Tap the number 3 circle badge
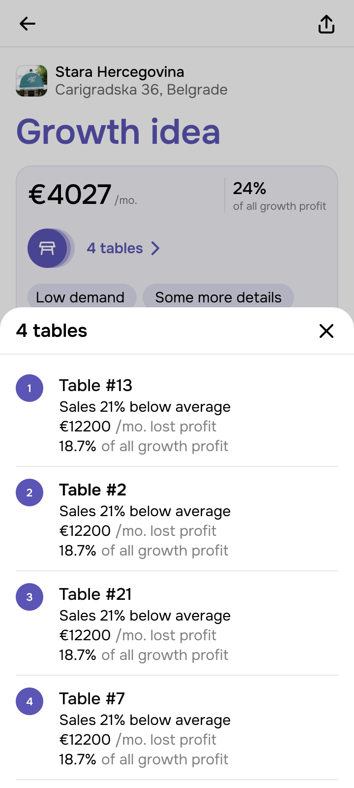The width and height of the screenshot is (354, 788). click(29, 597)
